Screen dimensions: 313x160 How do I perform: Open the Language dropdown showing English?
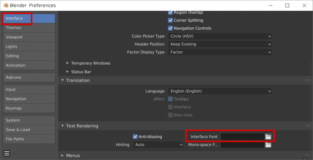(x=219, y=91)
